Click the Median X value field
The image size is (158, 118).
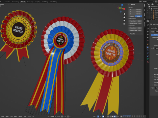point(135,10)
